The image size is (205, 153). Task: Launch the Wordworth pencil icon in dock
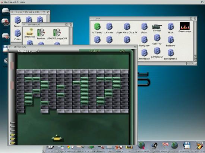(199, 146)
